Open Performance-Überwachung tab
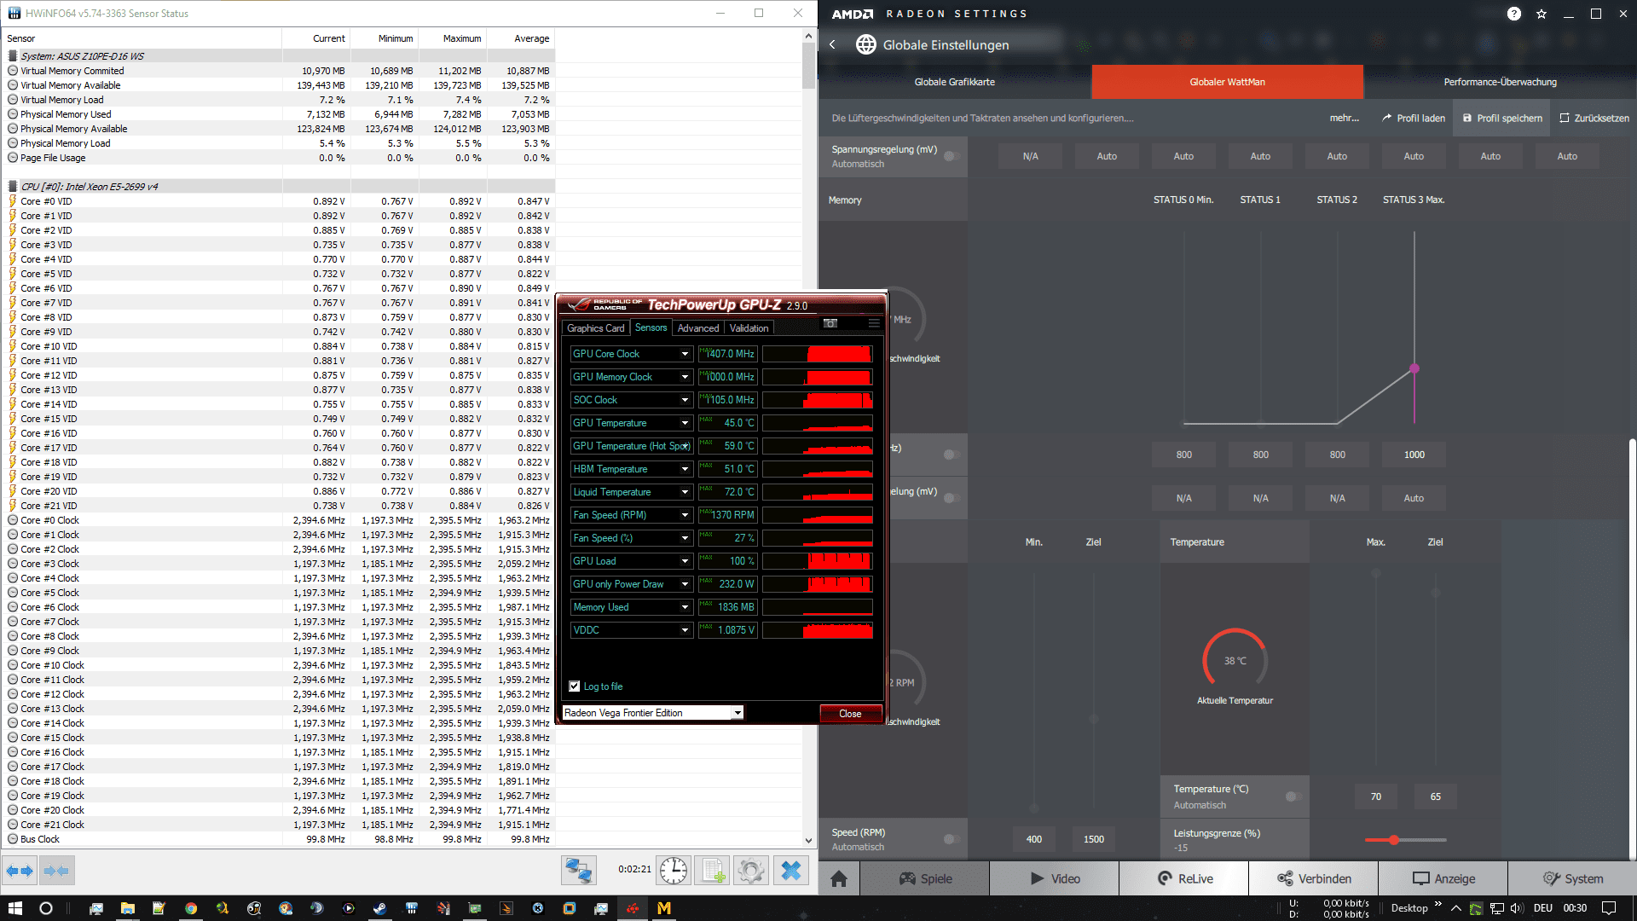Image resolution: width=1637 pixels, height=921 pixels. coord(1500,82)
